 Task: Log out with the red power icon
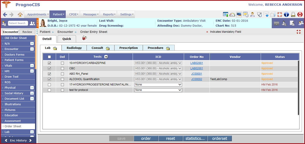click(300, 15)
